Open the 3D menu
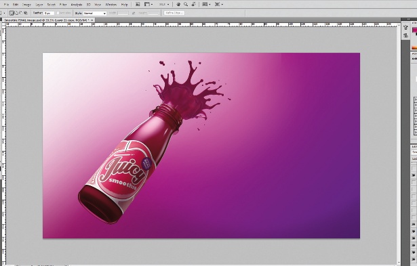 tap(88, 5)
